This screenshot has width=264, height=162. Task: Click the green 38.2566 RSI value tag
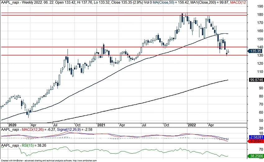[x=256, y=156]
